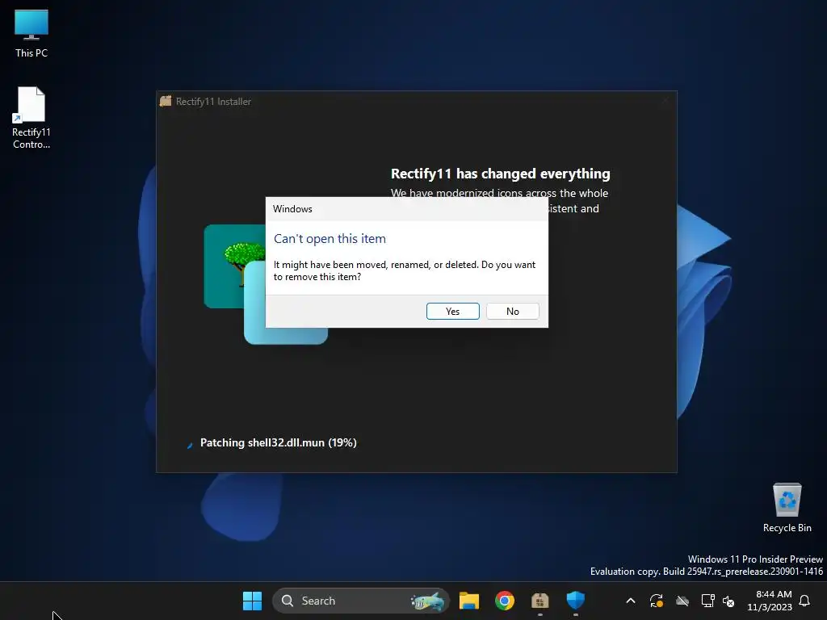
Task: Click the Rectify11 Installer title bar icon
Action: (x=166, y=101)
